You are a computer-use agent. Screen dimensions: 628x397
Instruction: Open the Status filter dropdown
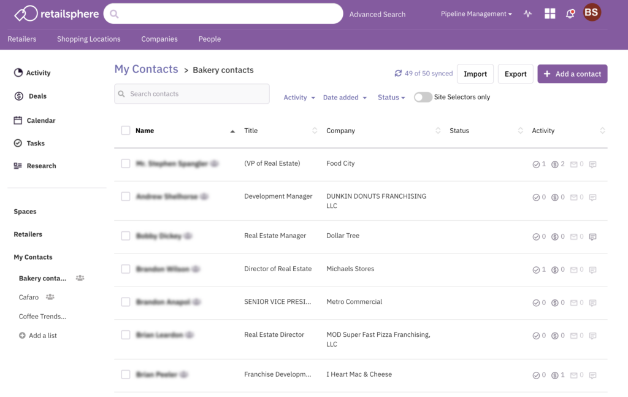tap(391, 98)
